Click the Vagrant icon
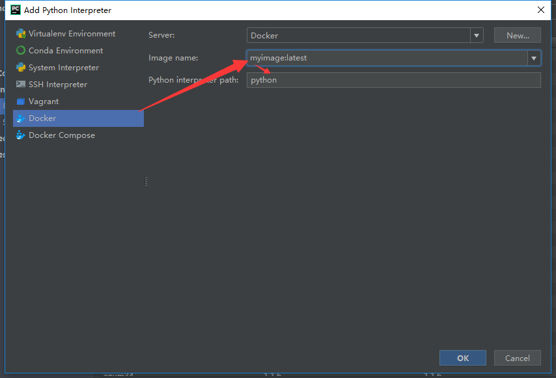This screenshot has height=378, width=556. tap(21, 101)
